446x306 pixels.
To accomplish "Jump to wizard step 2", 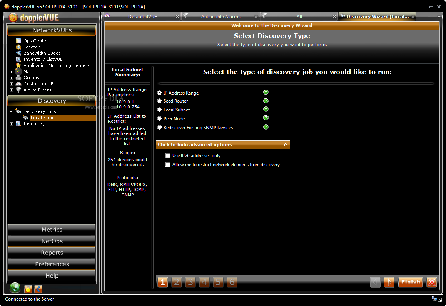I will coord(176,282).
